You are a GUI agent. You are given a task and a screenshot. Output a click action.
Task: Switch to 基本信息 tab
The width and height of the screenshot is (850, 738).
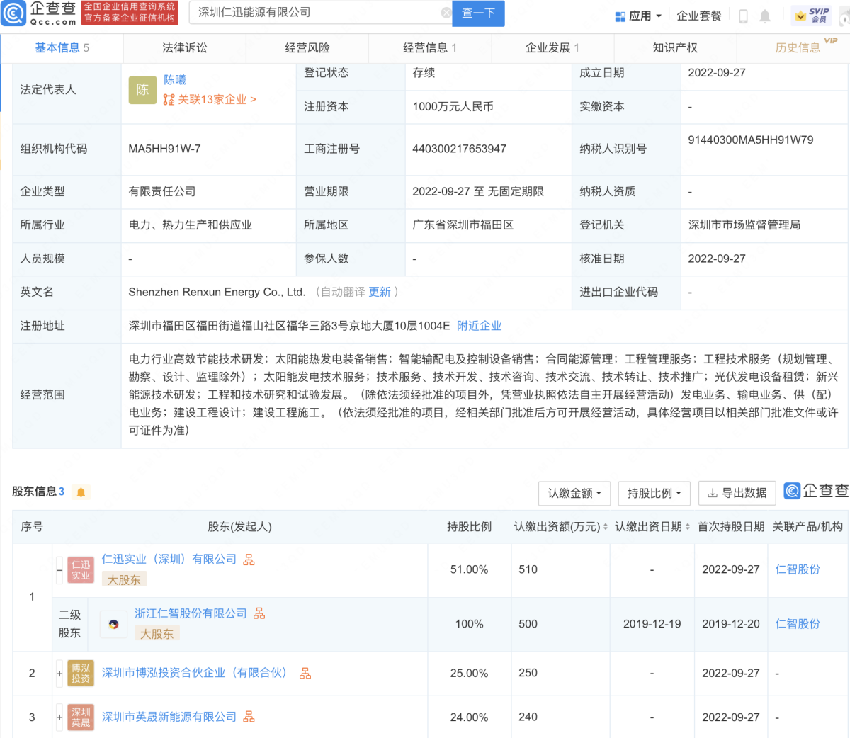62,47
